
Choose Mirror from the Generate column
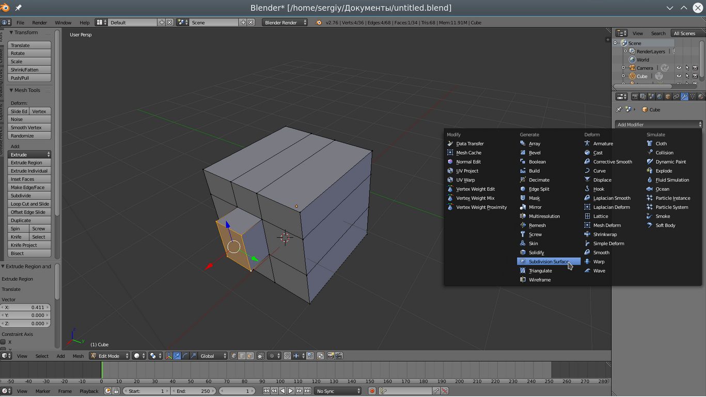pos(535,207)
